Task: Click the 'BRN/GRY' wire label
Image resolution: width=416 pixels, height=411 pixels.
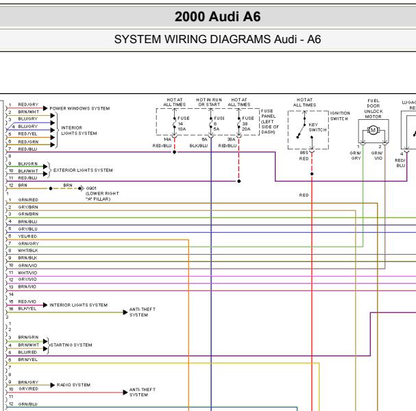Action: [28, 382]
